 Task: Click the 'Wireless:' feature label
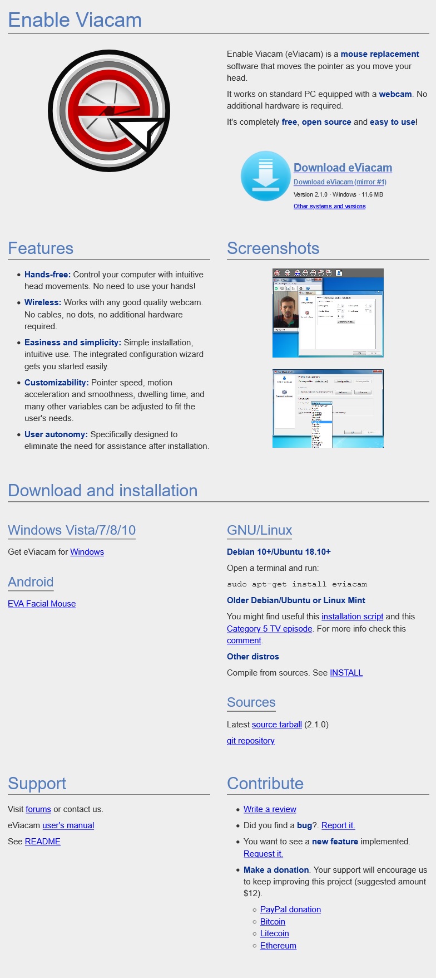click(43, 302)
